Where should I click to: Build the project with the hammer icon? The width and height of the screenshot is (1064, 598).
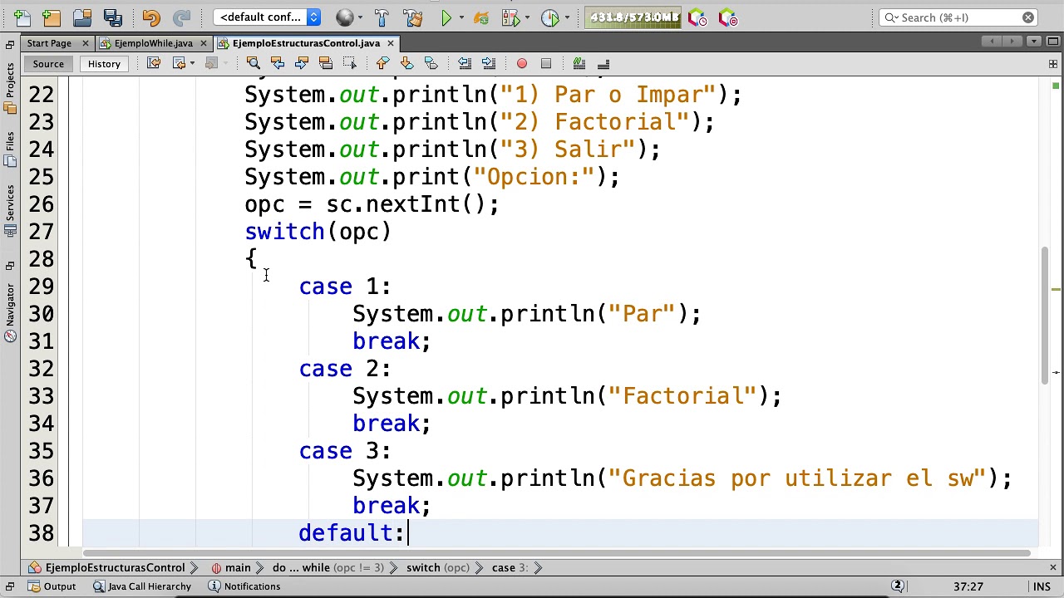pos(382,17)
